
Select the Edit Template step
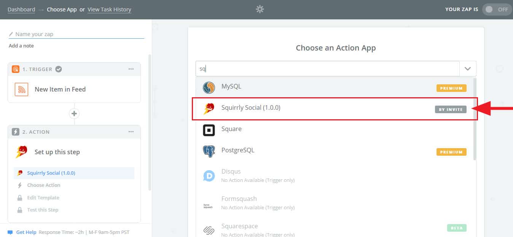pos(43,198)
